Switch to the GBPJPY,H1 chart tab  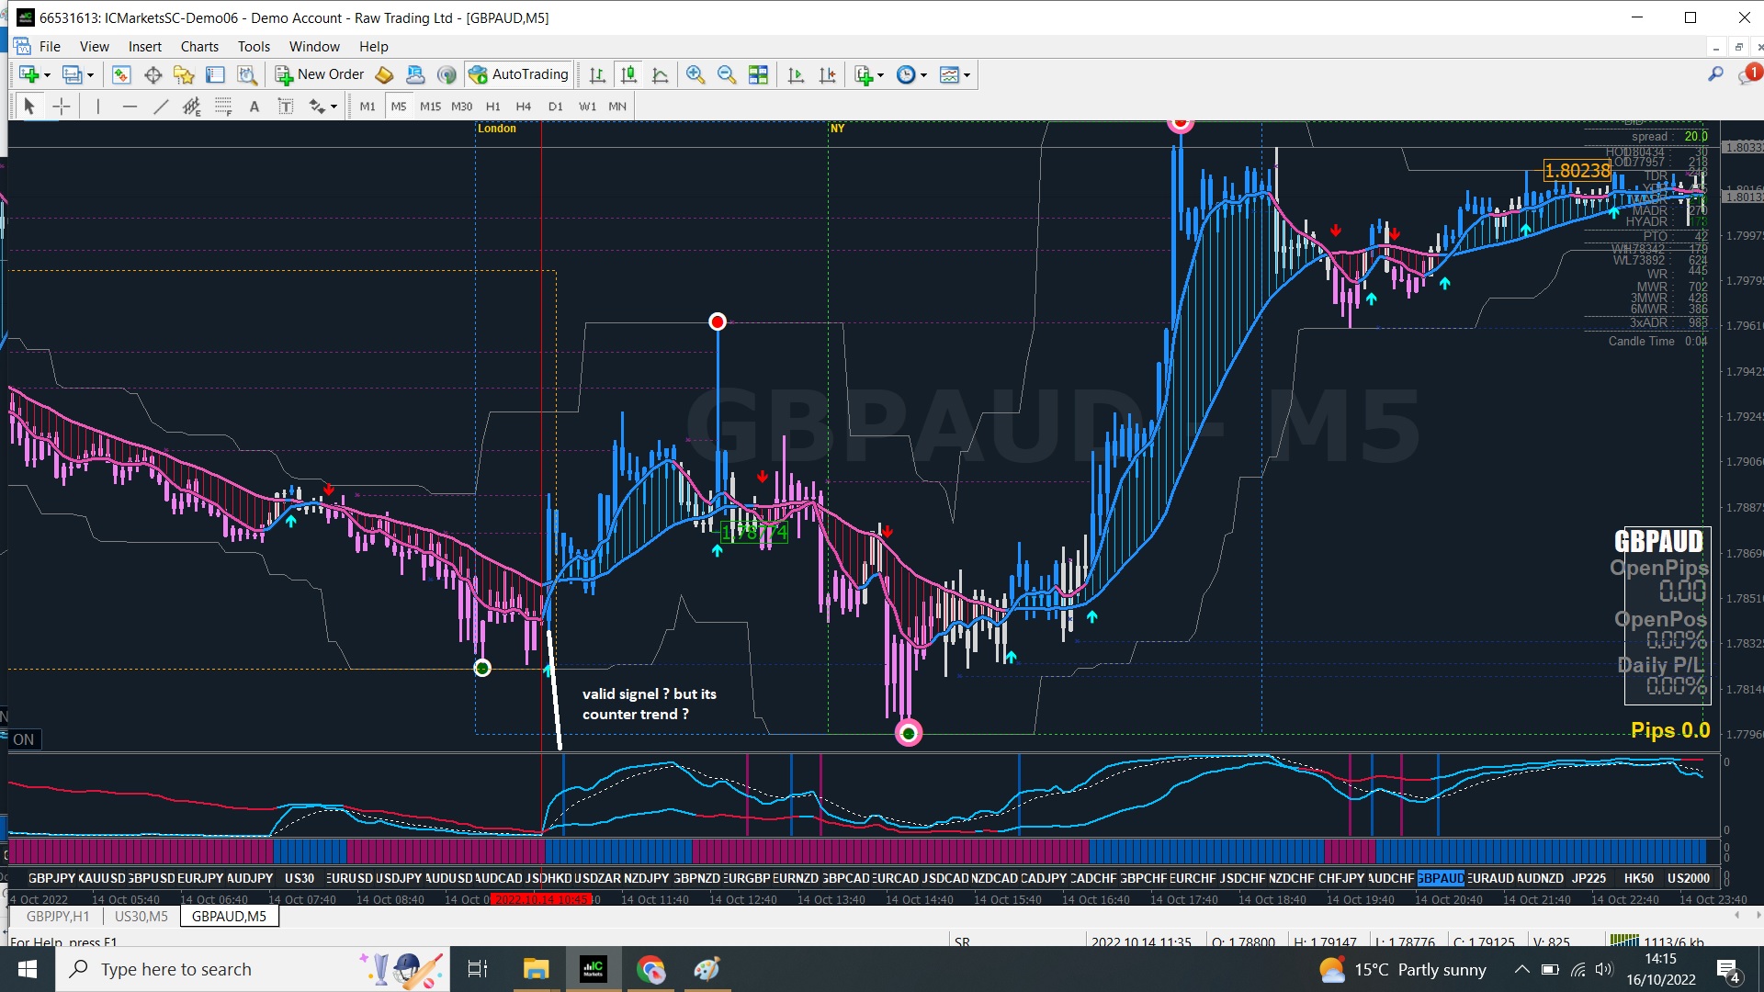point(58,916)
